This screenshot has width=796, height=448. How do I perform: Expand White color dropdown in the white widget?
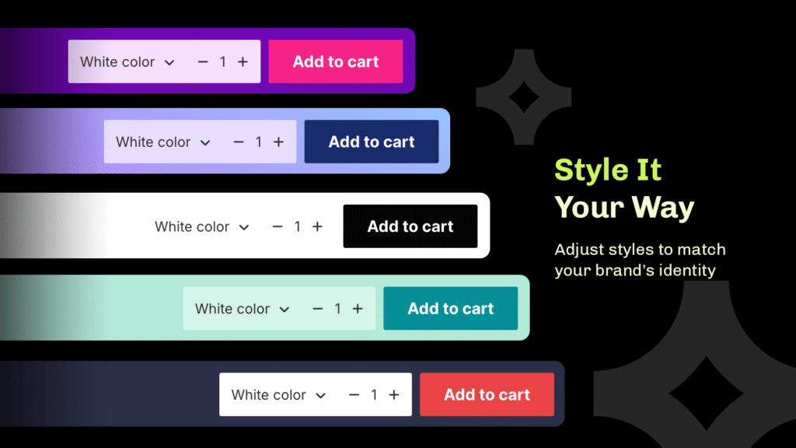203,226
